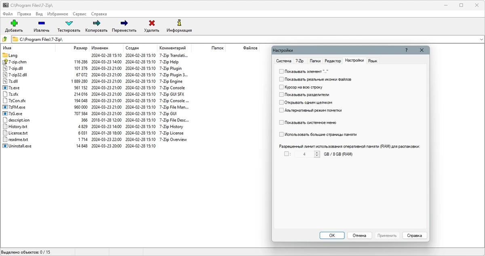The image size is (485, 256).
Task: Enable Показывать реальные иконки файлов checkbox
Action: [x=281, y=79]
